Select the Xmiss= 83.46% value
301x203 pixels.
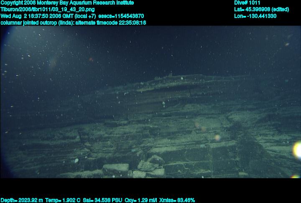click(x=177, y=200)
